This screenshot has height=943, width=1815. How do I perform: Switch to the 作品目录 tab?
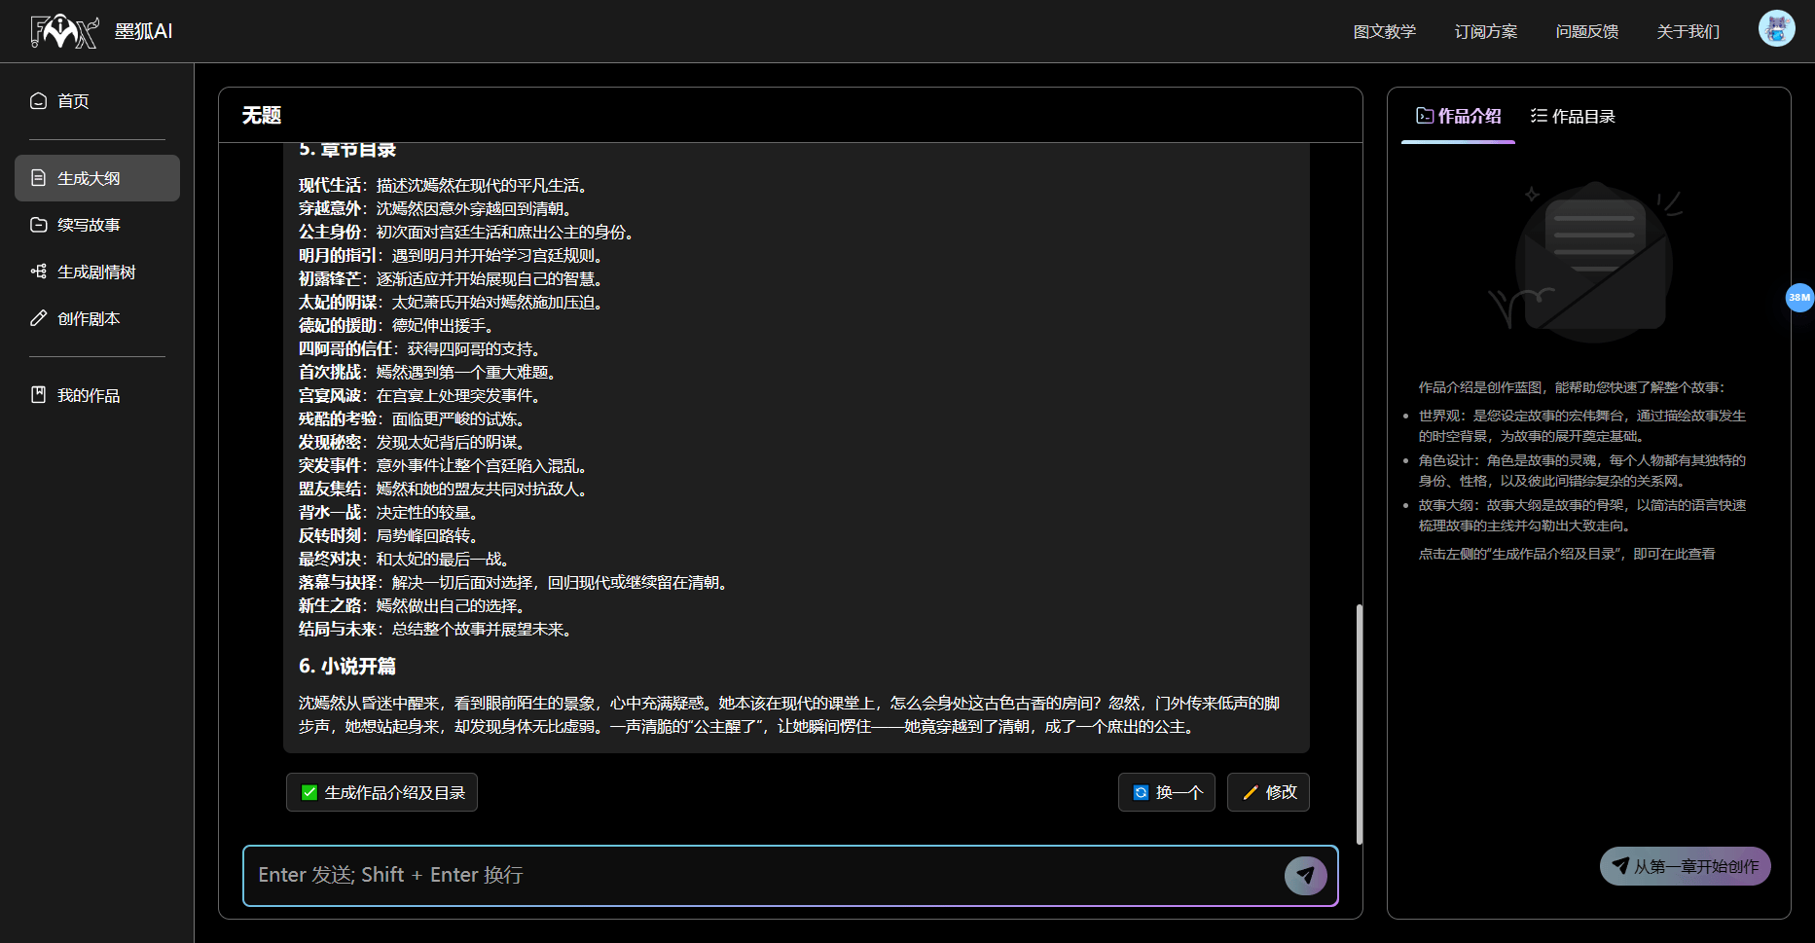(1573, 115)
